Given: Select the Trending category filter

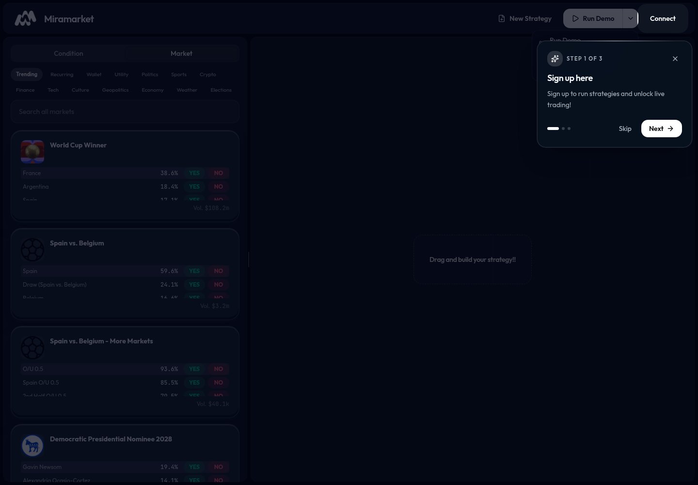Looking at the screenshot, I should [x=27, y=74].
